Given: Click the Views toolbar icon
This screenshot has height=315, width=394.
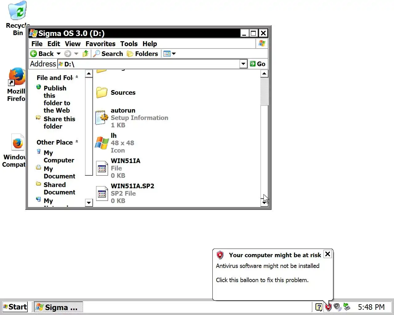Looking at the screenshot, I should 167,54.
